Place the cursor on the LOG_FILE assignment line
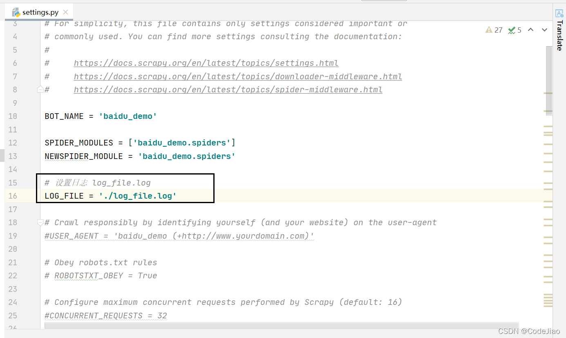This screenshot has width=566, height=338. point(110,196)
